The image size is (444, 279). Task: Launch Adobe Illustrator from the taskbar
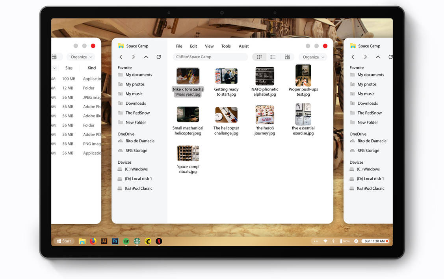tap(104, 241)
